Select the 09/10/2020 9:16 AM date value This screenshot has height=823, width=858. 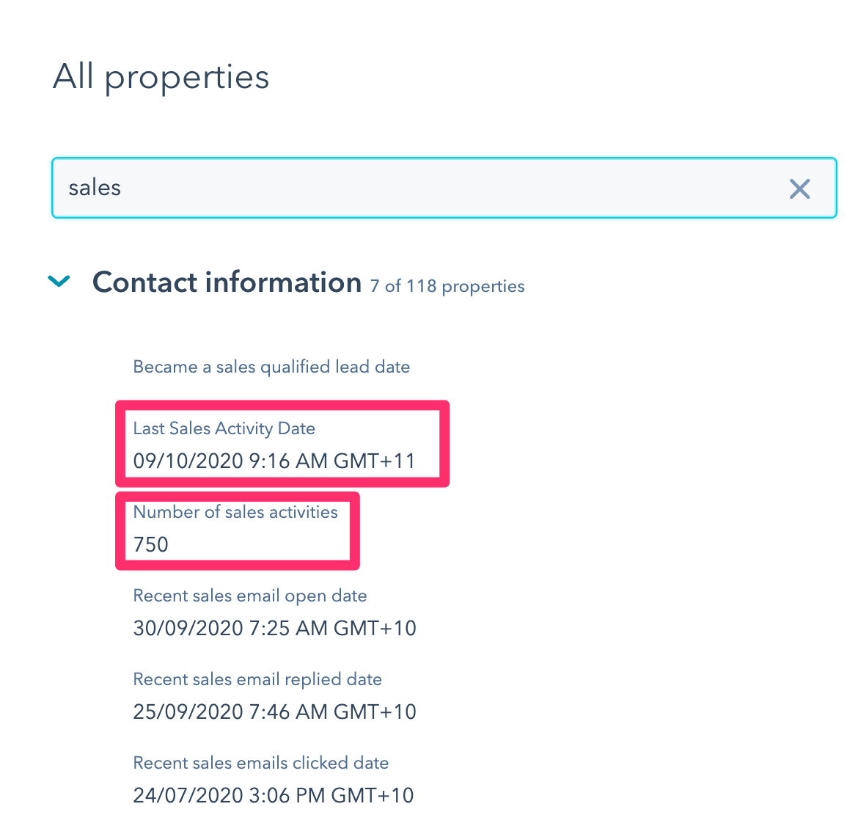(x=274, y=461)
